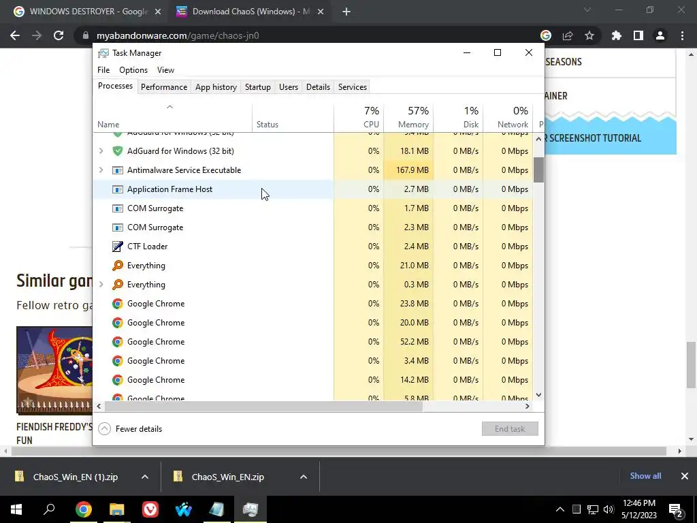Image resolution: width=697 pixels, height=523 pixels.
Task: Sort processes by the CPU column header
Action: (x=359, y=118)
